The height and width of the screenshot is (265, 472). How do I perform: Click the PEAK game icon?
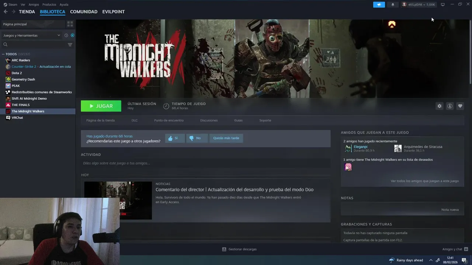coord(8,86)
